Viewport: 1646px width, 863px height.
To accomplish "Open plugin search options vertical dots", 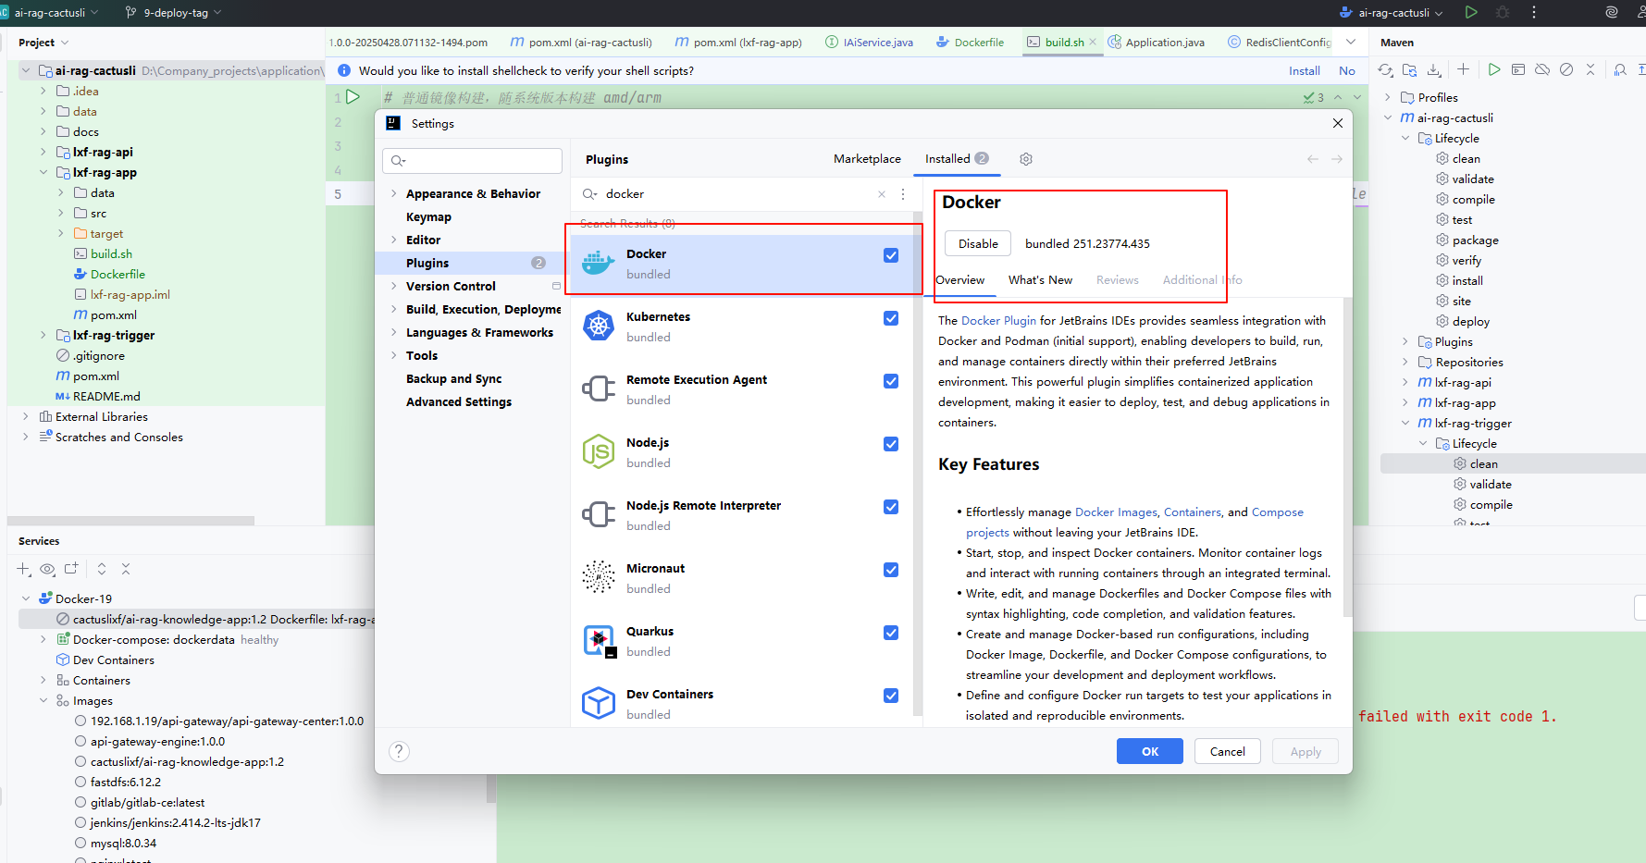I will pyautogui.click(x=903, y=194).
